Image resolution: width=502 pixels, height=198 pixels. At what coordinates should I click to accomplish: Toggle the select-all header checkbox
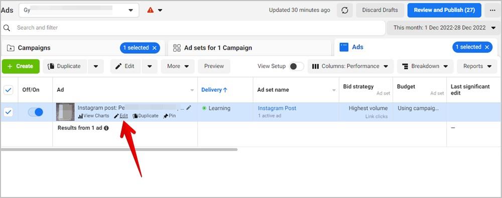tap(9, 90)
